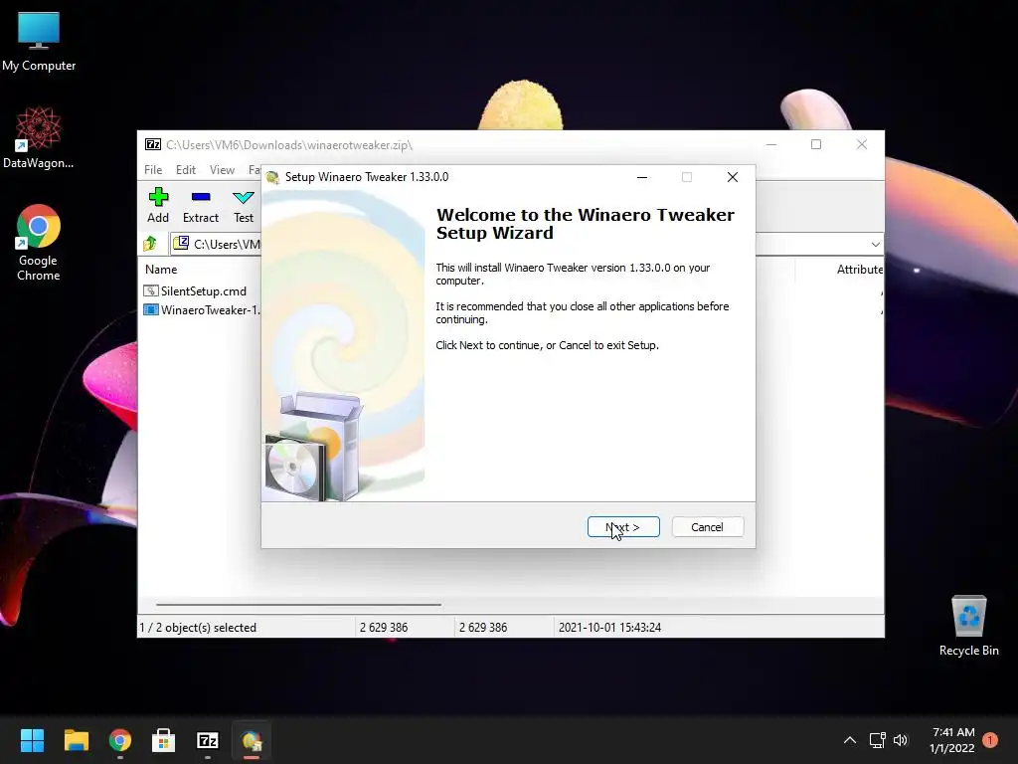Open the network tray icon
Image resolution: width=1018 pixels, height=764 pixels.
pyautogui.click(x=878, y=740)
